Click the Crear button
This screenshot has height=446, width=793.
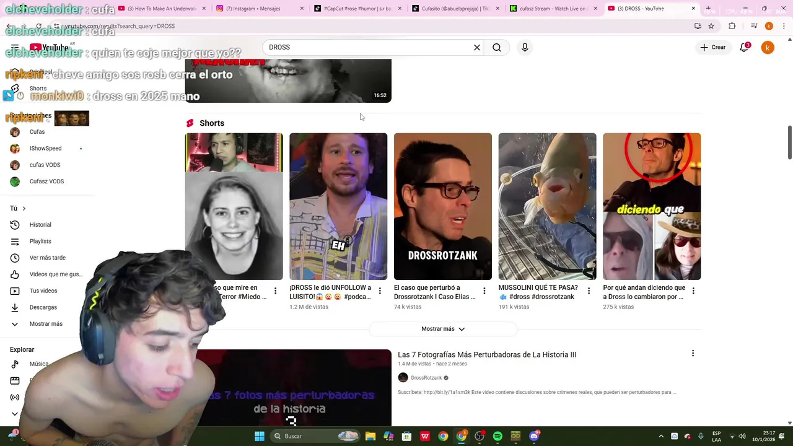(713, 47)
